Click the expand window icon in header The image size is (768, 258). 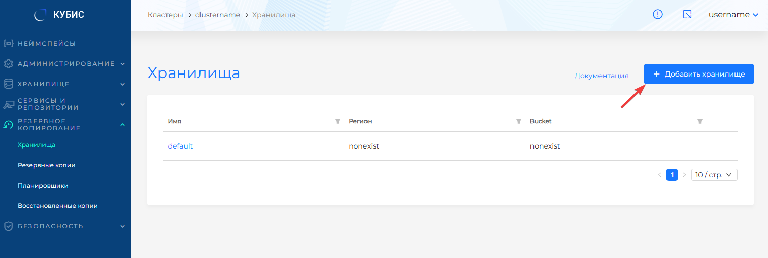pyautogui.click(x=687, y=15)
